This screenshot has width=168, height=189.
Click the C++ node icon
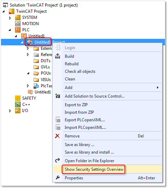18,104
